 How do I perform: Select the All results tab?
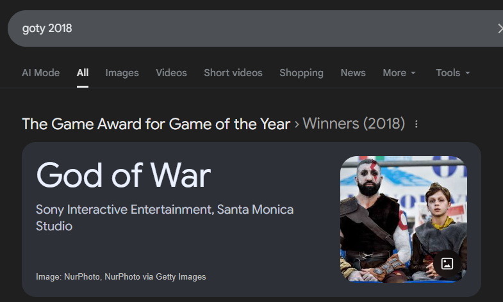pyautogui.click(x=83, y=73)
